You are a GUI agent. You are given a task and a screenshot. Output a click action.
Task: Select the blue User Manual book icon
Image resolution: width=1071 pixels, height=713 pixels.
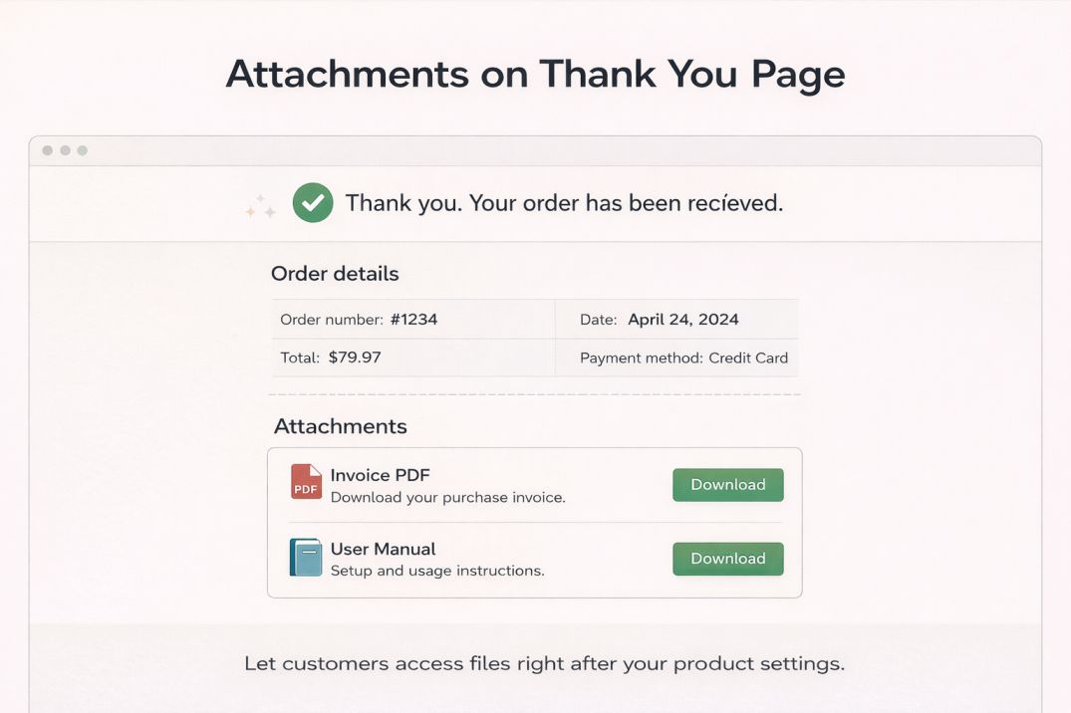(x=305, y=558)
